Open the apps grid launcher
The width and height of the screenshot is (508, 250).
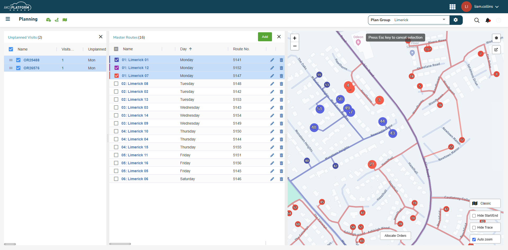point(452,7)
